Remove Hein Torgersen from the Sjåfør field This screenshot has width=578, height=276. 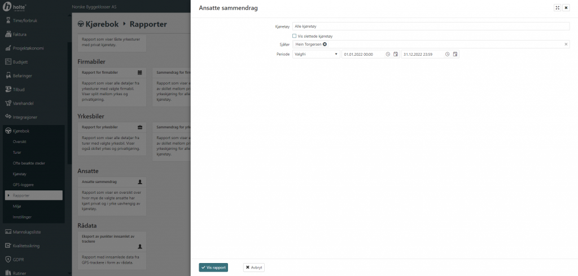(325, 44)
